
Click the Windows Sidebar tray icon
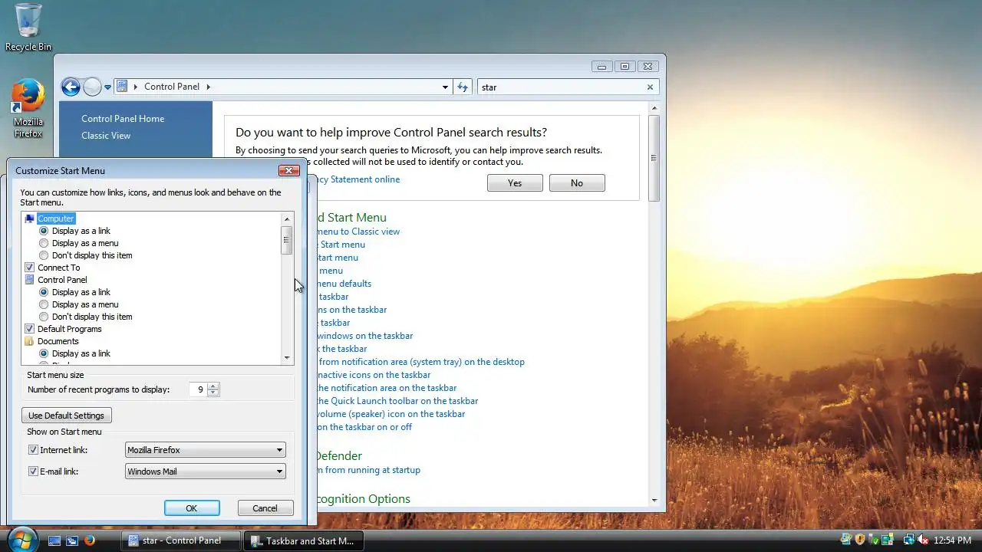[x=886, y=540]
